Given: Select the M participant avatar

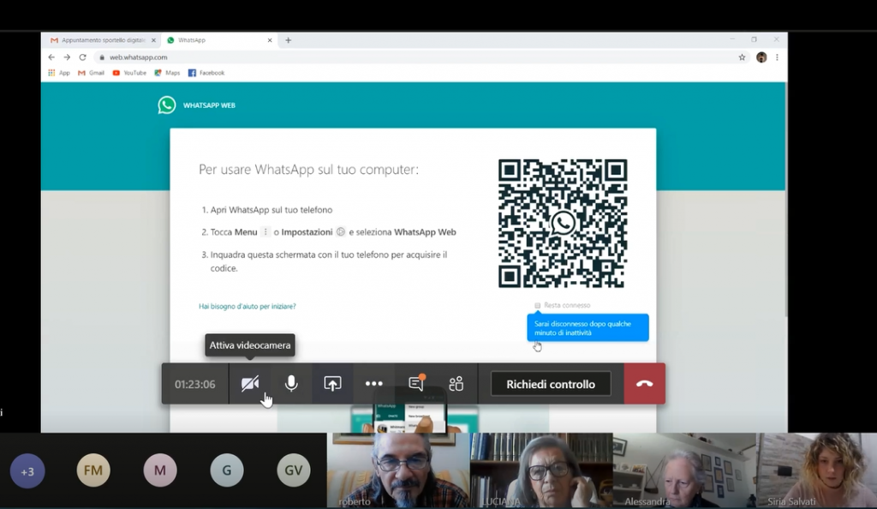Looking at the screenshot, I should [x=160, y=470].
